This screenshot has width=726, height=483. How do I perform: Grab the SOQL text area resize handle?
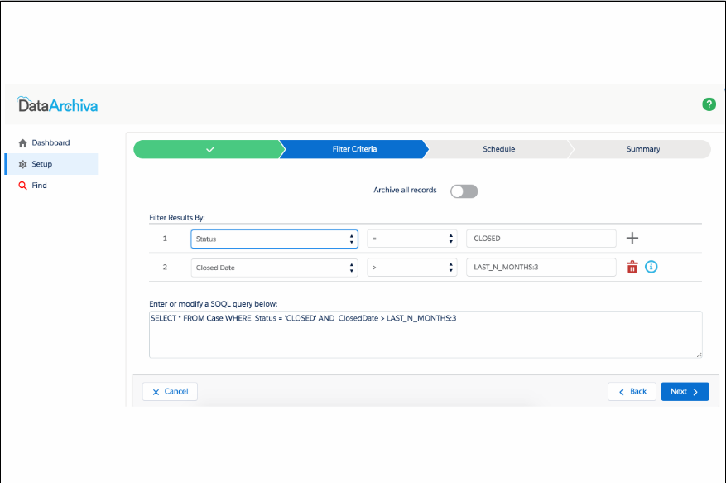(x=700, y=355)
